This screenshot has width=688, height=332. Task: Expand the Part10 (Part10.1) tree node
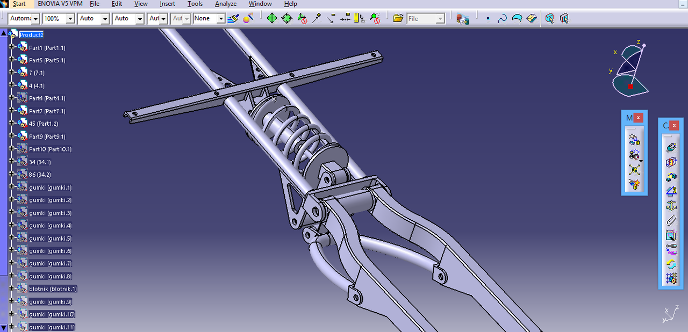pos(11,149)
